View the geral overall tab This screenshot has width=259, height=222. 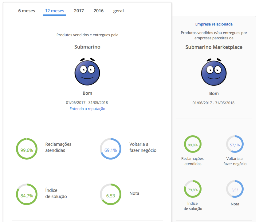118,11
